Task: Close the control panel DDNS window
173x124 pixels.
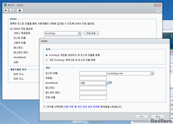Action: click(x=159, y=5)
